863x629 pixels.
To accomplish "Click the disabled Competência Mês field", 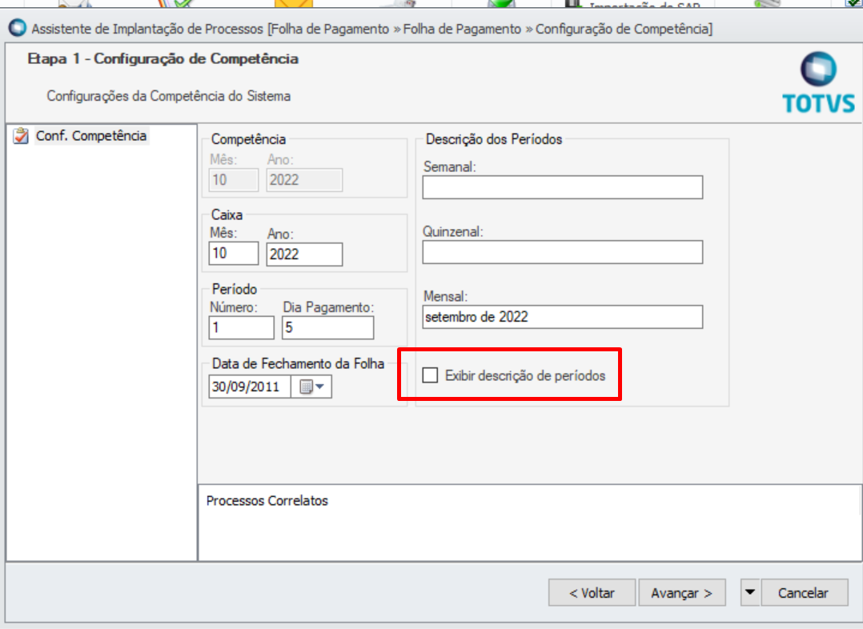I will point(234,180).
